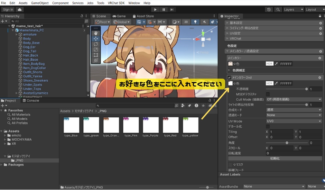Screen dimensions: 325x190
Task: Switch to the Asset Store tab
Action: coord(143,16)
